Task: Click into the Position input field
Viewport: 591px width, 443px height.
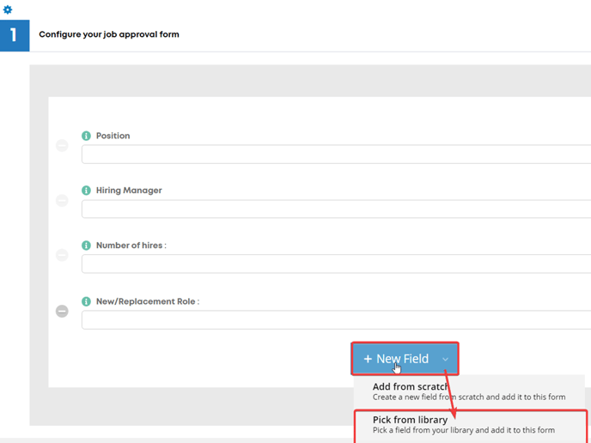Action: (336, 154)
